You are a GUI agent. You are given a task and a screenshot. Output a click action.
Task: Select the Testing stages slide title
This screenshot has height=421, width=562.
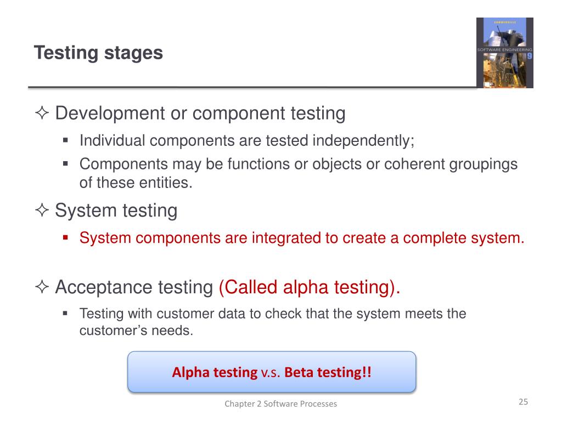coord(98,53)
